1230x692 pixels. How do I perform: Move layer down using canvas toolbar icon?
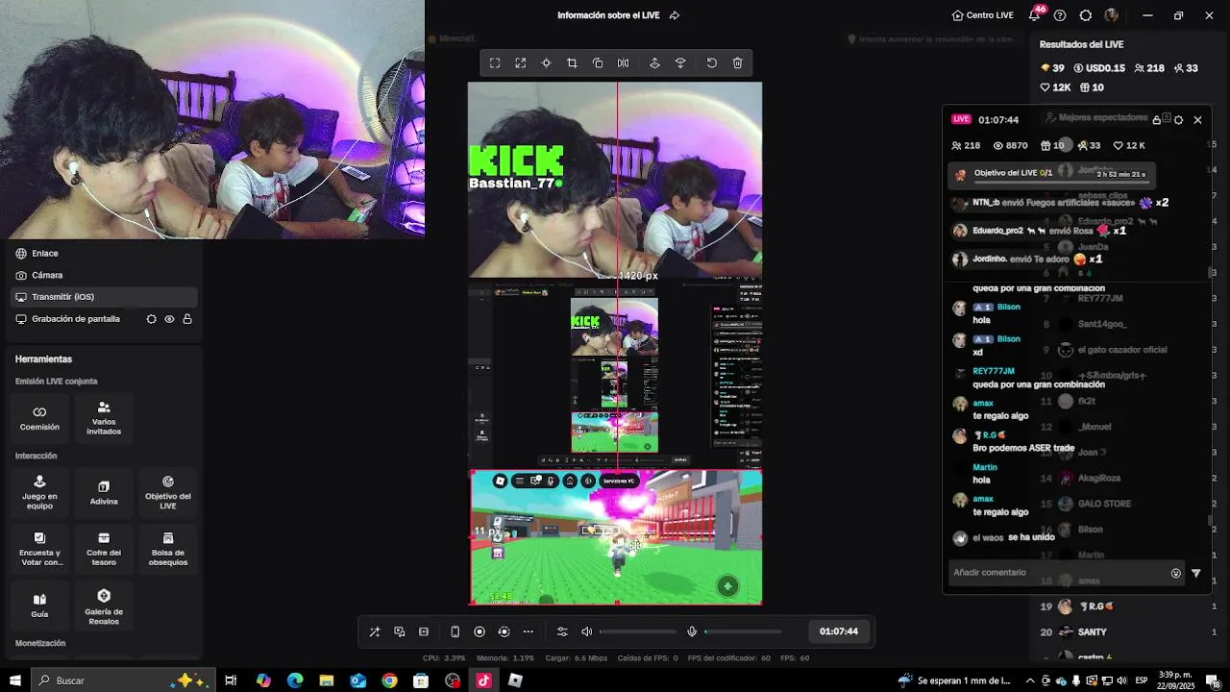coord(680,63)
